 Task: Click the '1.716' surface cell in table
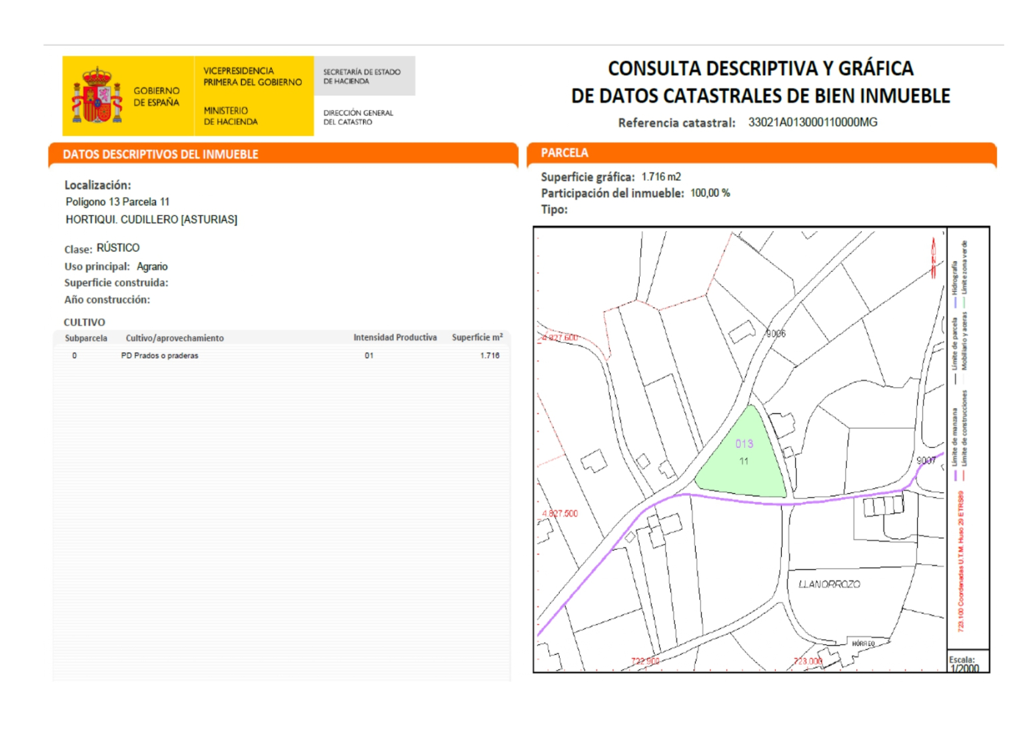(490, 355)
